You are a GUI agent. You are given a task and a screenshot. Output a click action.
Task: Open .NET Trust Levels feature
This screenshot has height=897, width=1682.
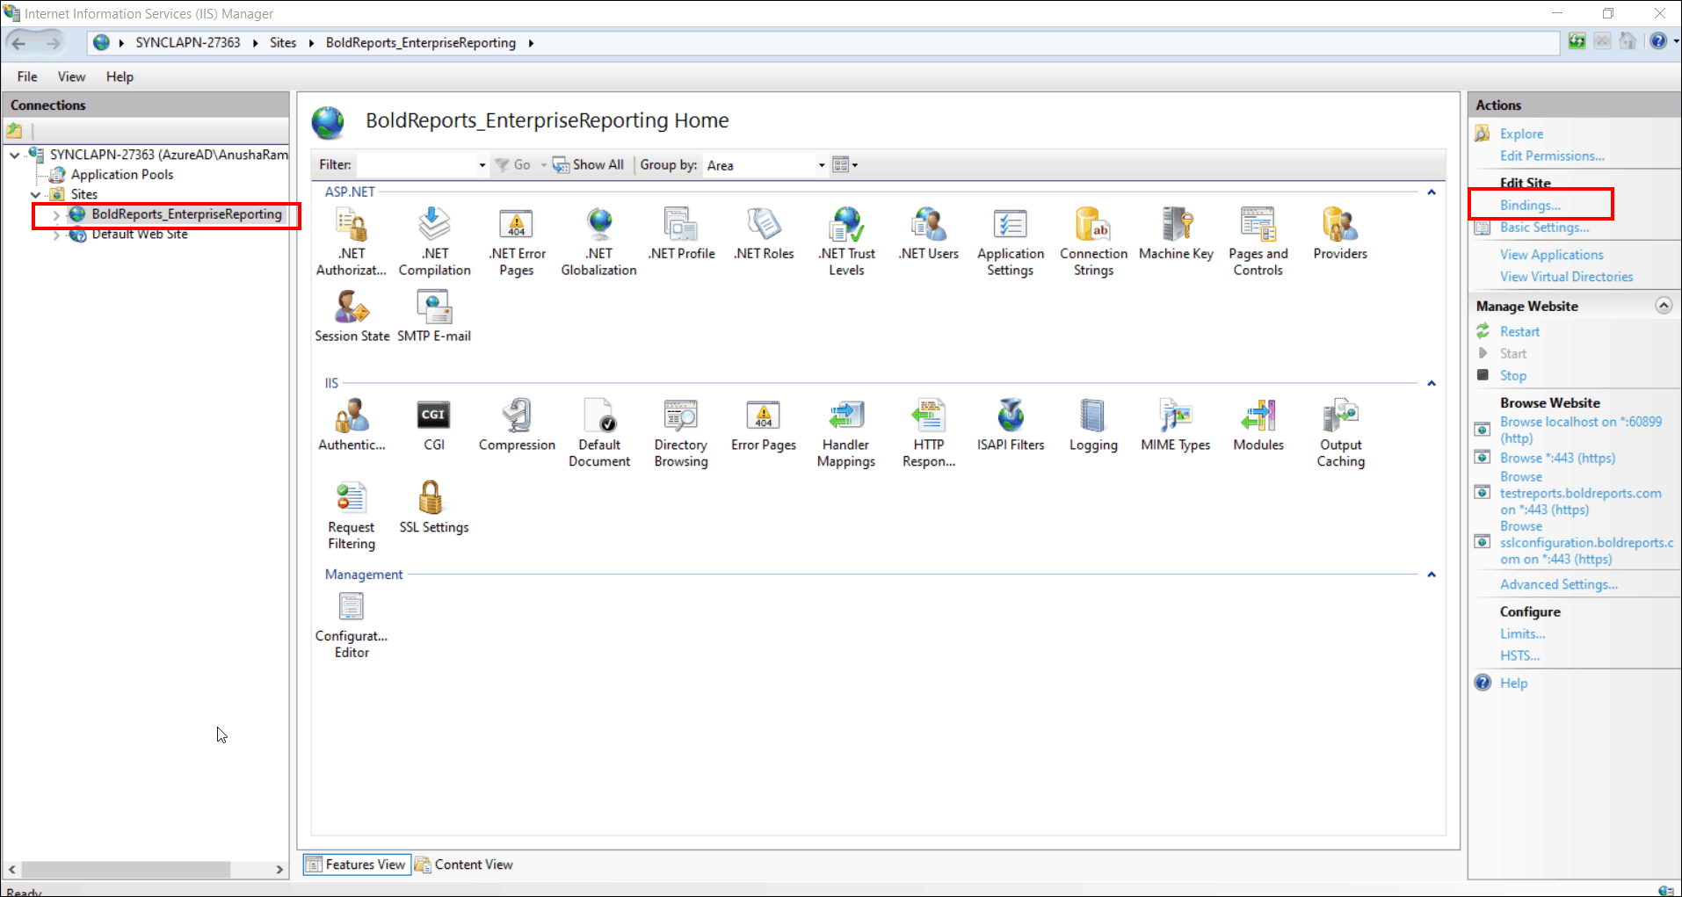point(846,242)
